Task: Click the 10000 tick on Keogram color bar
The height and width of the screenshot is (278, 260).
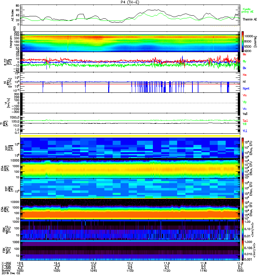Action: [x=249, y=36]
